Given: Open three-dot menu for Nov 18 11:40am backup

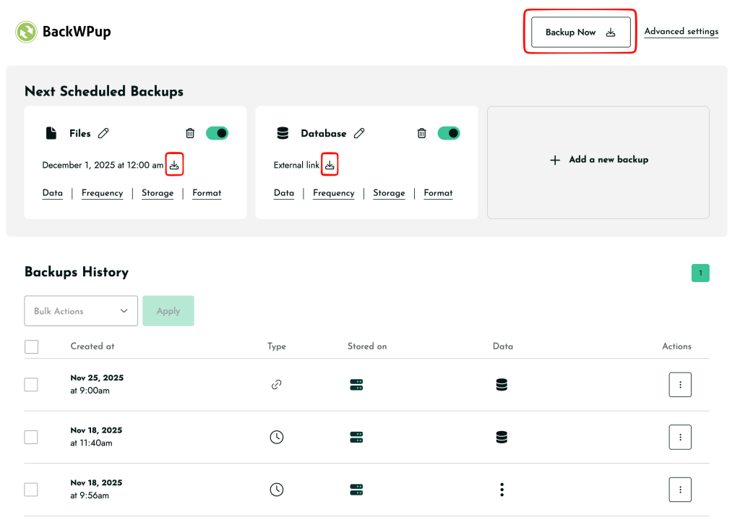Looking at the screenshot, I should pyautogui.click(x=679, y=437).
